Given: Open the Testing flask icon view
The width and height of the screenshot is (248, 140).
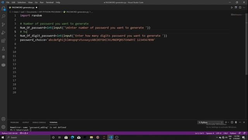Looking at the screenshot, I should (3, 49).
